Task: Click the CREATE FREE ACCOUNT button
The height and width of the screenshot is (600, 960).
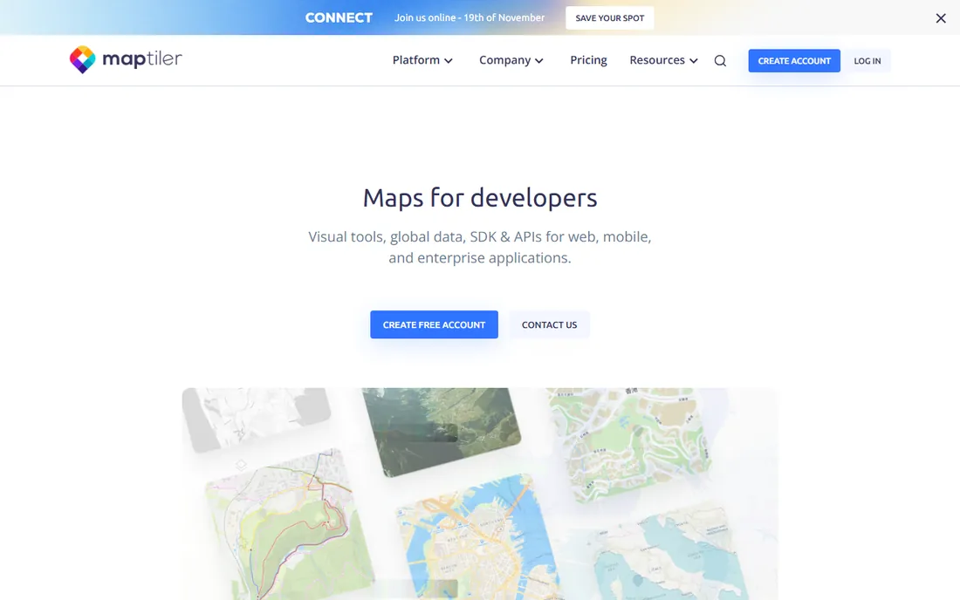Action: point(434,324)
